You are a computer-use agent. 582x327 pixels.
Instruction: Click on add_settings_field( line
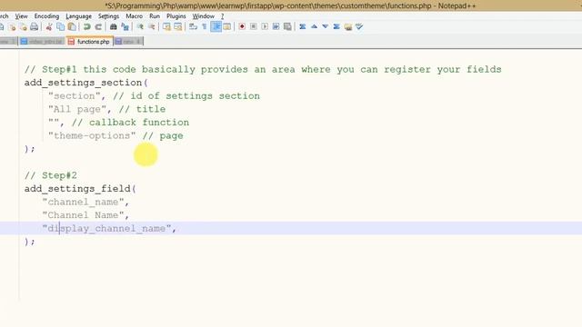[x=80, y=189]
